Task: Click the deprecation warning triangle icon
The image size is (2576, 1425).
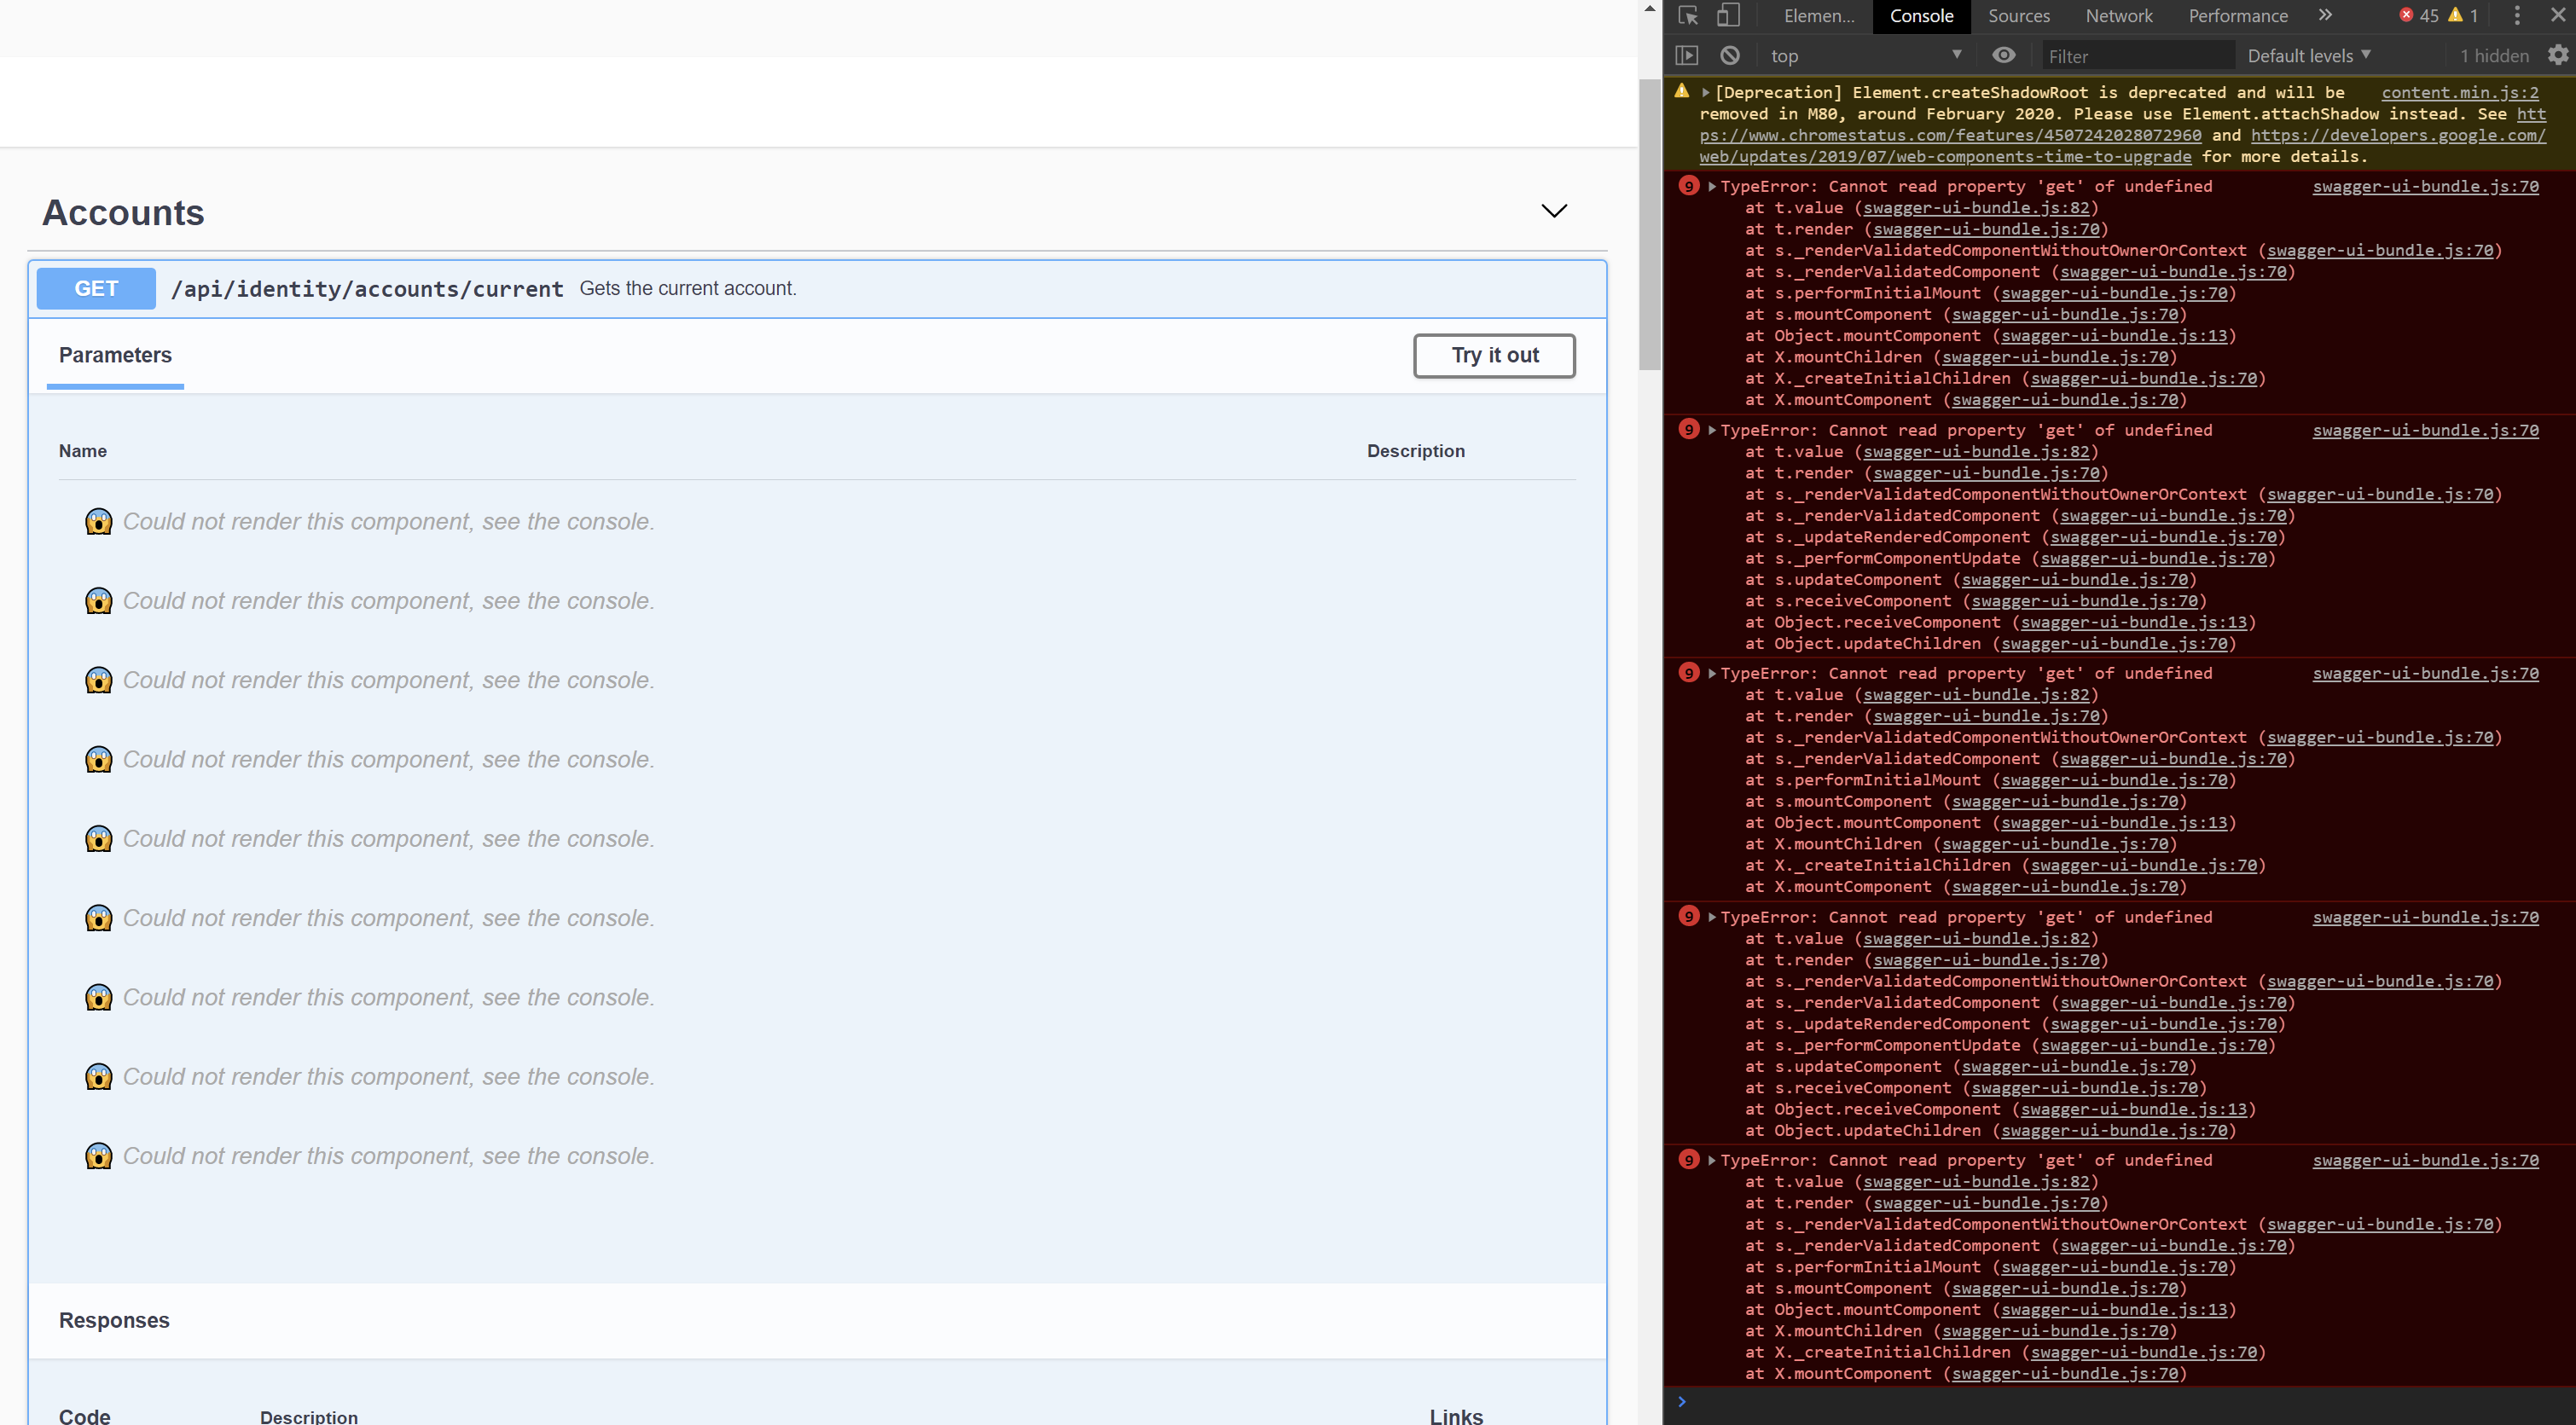Action: pyautogui.click(x=1683, y=91)
